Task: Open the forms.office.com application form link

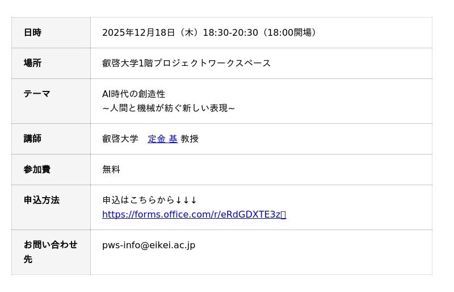Action: tap(191, 215)
